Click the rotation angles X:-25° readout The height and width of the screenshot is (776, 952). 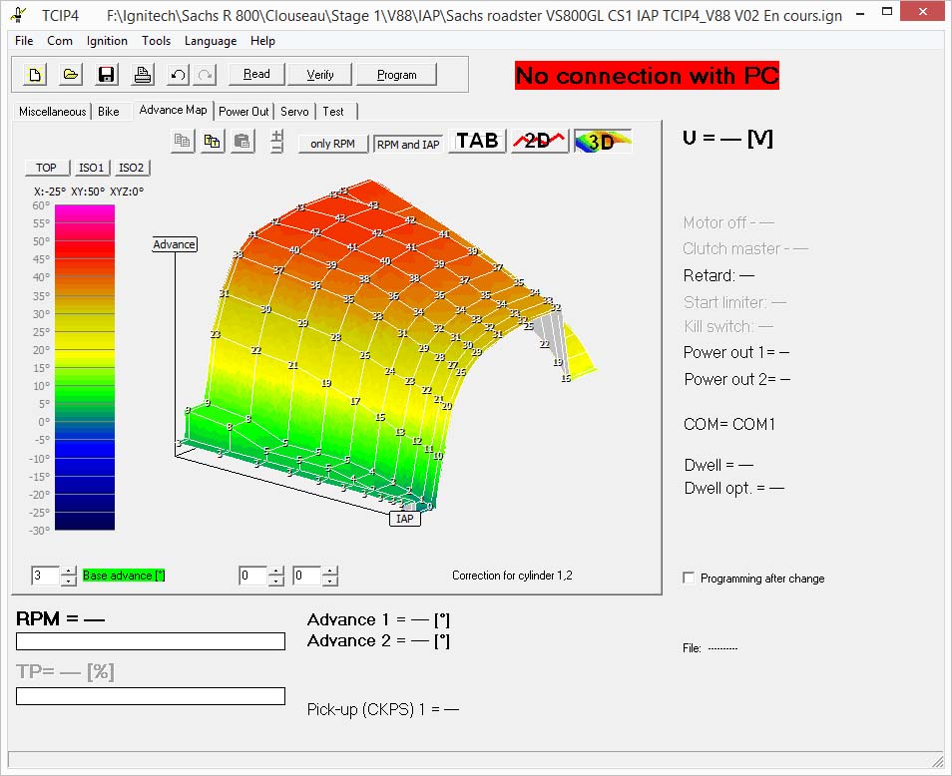89,192
